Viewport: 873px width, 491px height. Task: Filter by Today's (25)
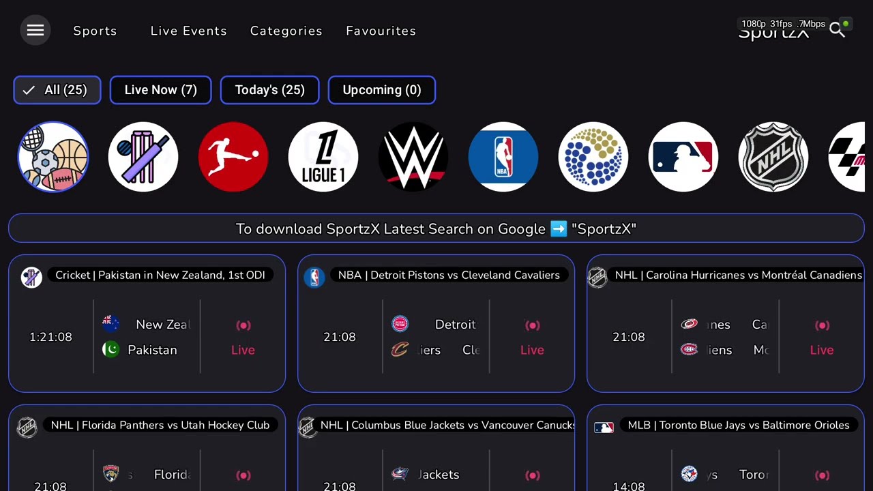[x=269, y=90]
